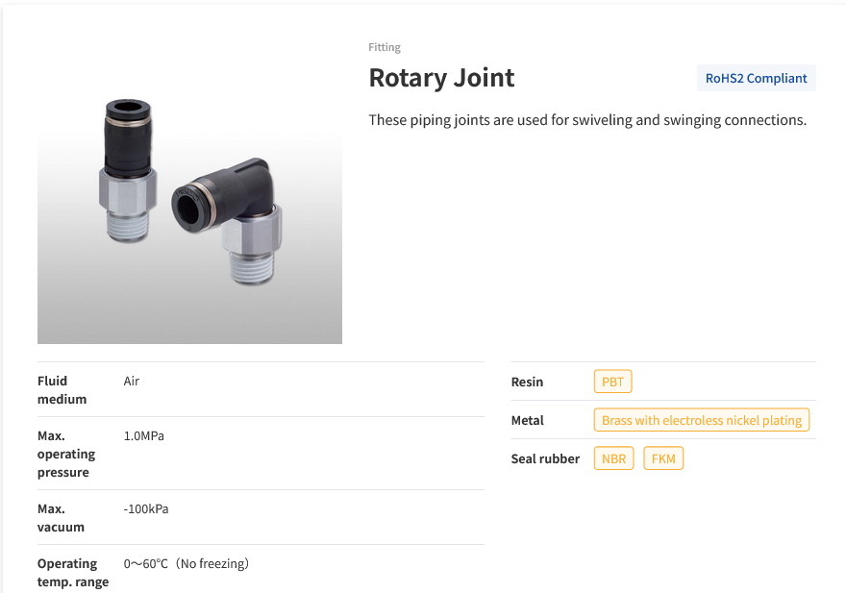Select the FKM seal rubber option

pyautogui.click(x=663, y=457)
